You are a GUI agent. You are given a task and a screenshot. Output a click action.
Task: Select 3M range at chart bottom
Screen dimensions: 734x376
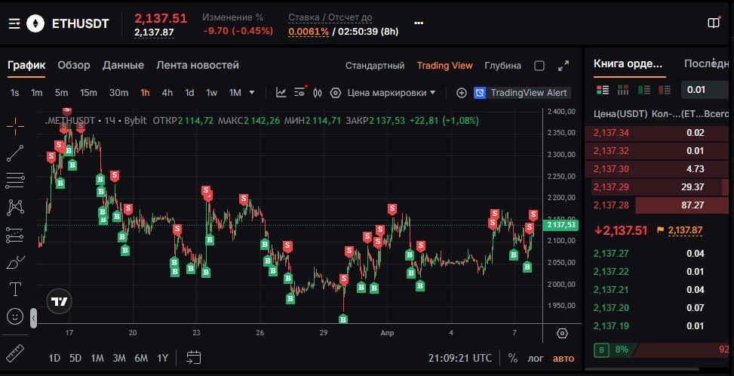click(119, 358)
